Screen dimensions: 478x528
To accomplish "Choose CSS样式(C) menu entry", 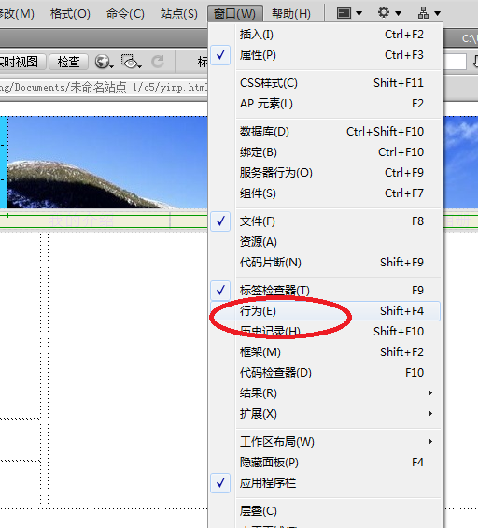I will [x=325, y=83].
